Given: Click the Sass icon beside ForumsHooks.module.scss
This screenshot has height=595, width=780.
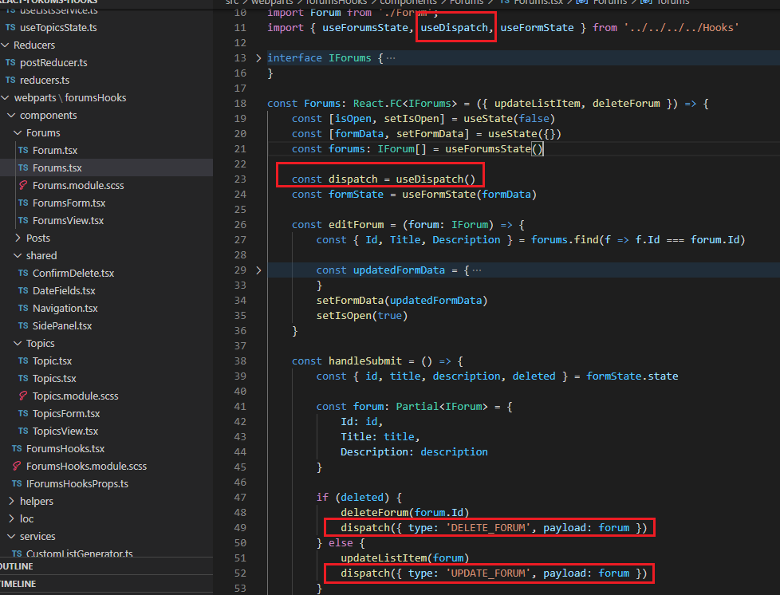Looking at the screenshot, I should (x=16, y=467).
